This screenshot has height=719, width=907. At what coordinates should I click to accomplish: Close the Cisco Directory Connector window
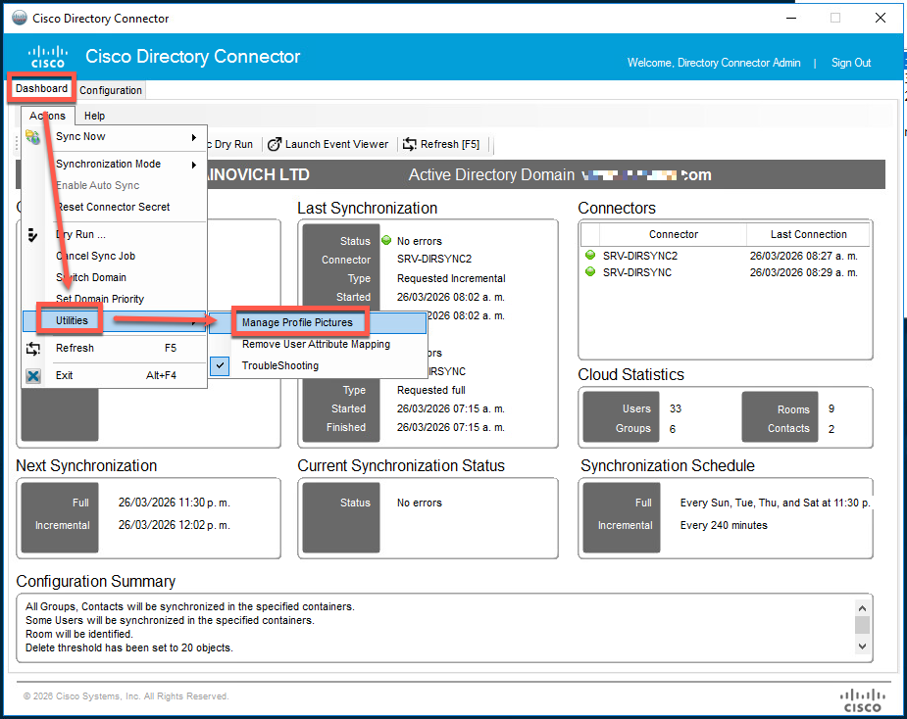pyautogui.click(x=881, y=18)
